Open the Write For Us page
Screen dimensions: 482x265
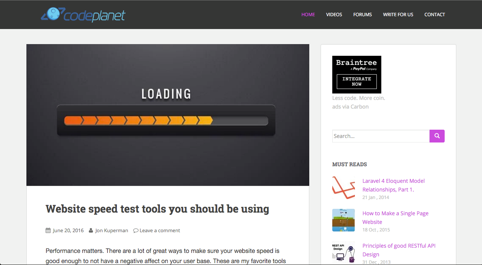coord(398,15)
